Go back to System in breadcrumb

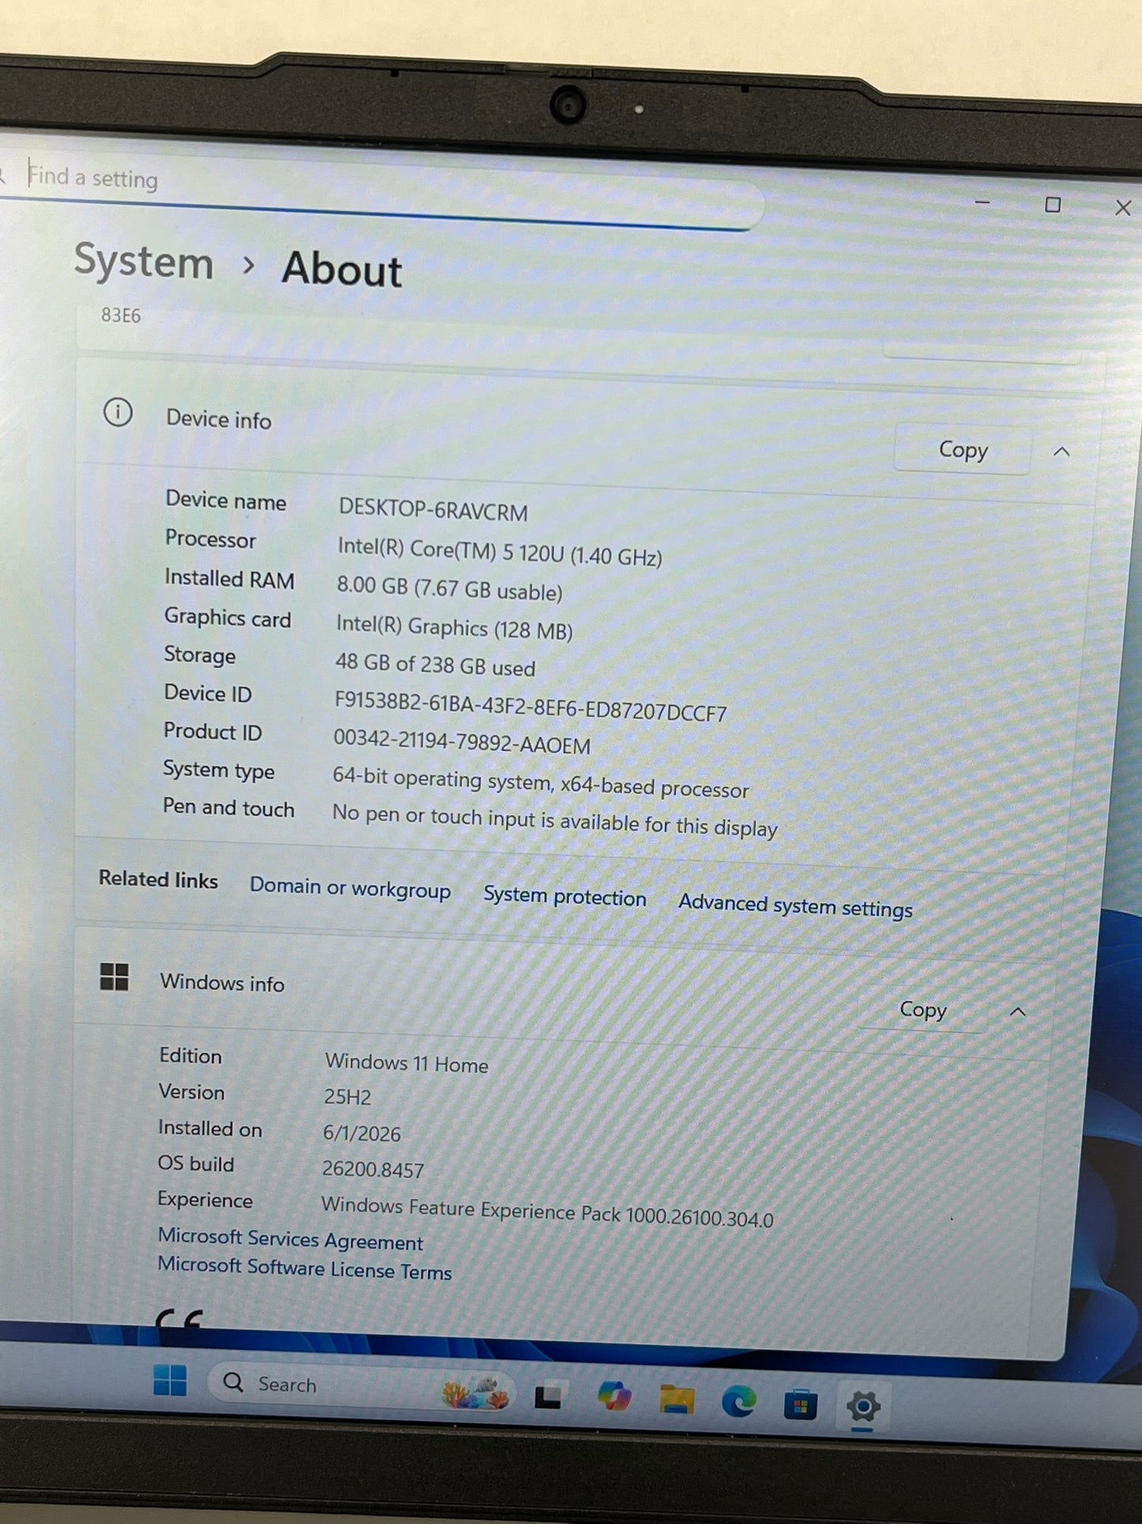[144, 262]
